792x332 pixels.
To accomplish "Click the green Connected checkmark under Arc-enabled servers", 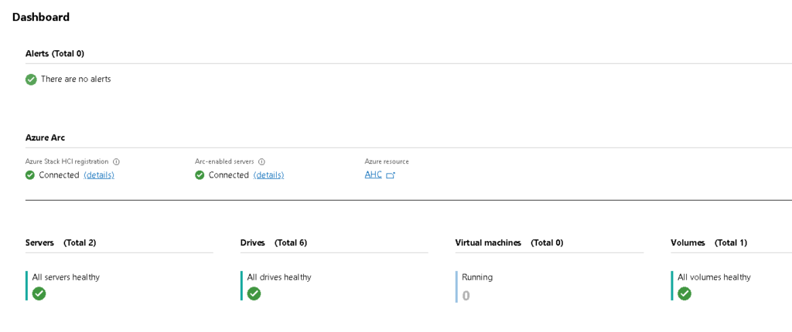I will tap(200, 175).
